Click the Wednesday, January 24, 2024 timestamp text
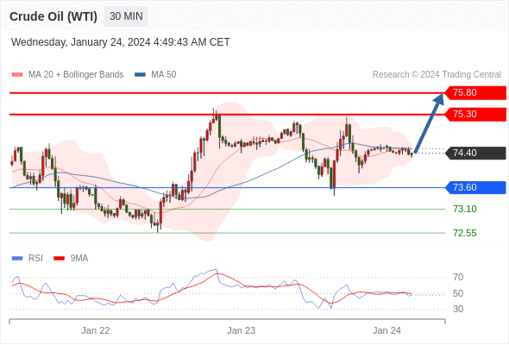This screenshot has height=345, width=509. tap(121, 42)
